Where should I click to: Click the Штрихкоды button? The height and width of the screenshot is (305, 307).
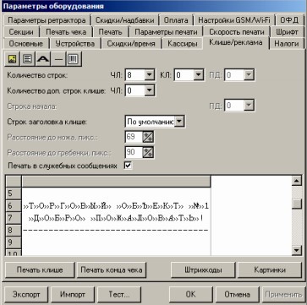[x=203, y=270]
